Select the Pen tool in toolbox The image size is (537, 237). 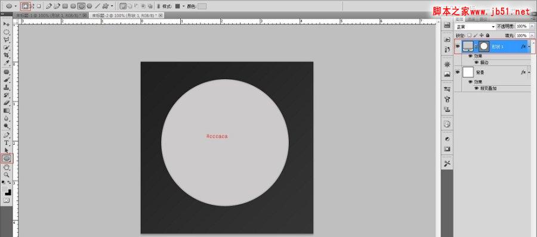coord(6,135)
